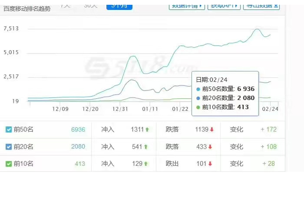The image size is (304, 197).
Task: Toggle the 前50名 checkbox
Action: pos(9,129)
